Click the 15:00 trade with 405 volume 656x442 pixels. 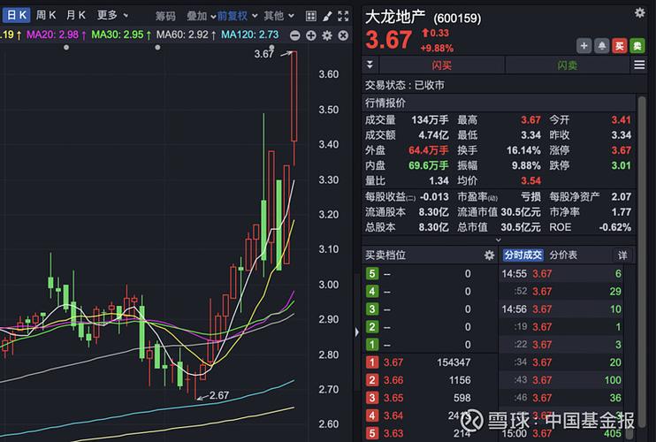(561, 434)
